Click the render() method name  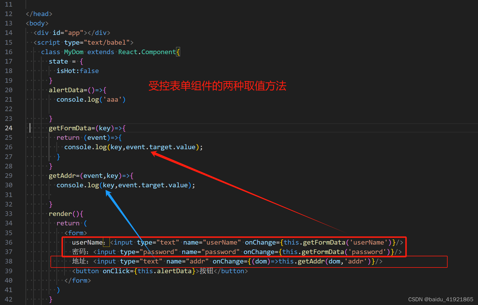click(61, 214)
